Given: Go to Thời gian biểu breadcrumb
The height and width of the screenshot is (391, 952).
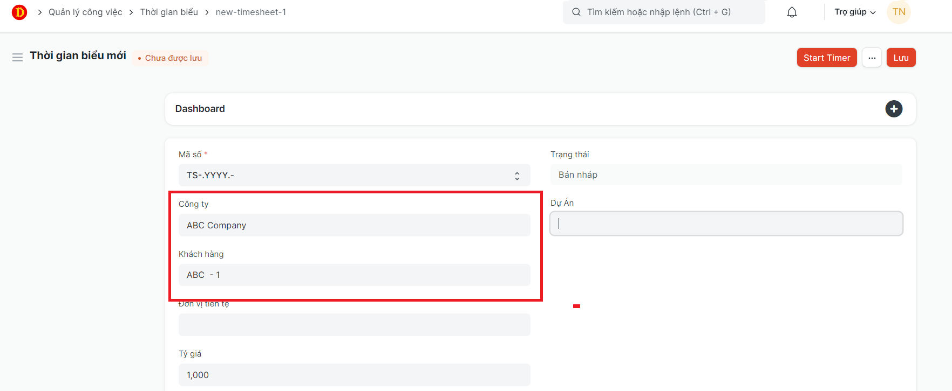Looking at the screenshot, I should click(169, 12).
